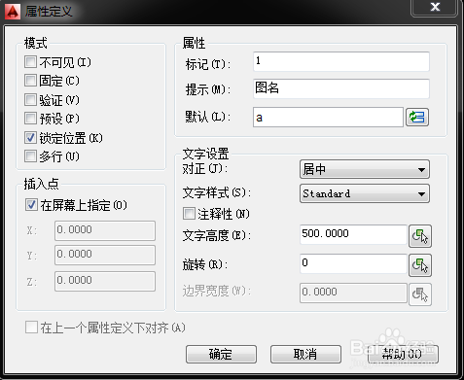The image size is (464, 380).
Task: Open the 对正(J) dropdown showing 居中
Action: click(365, 169)
